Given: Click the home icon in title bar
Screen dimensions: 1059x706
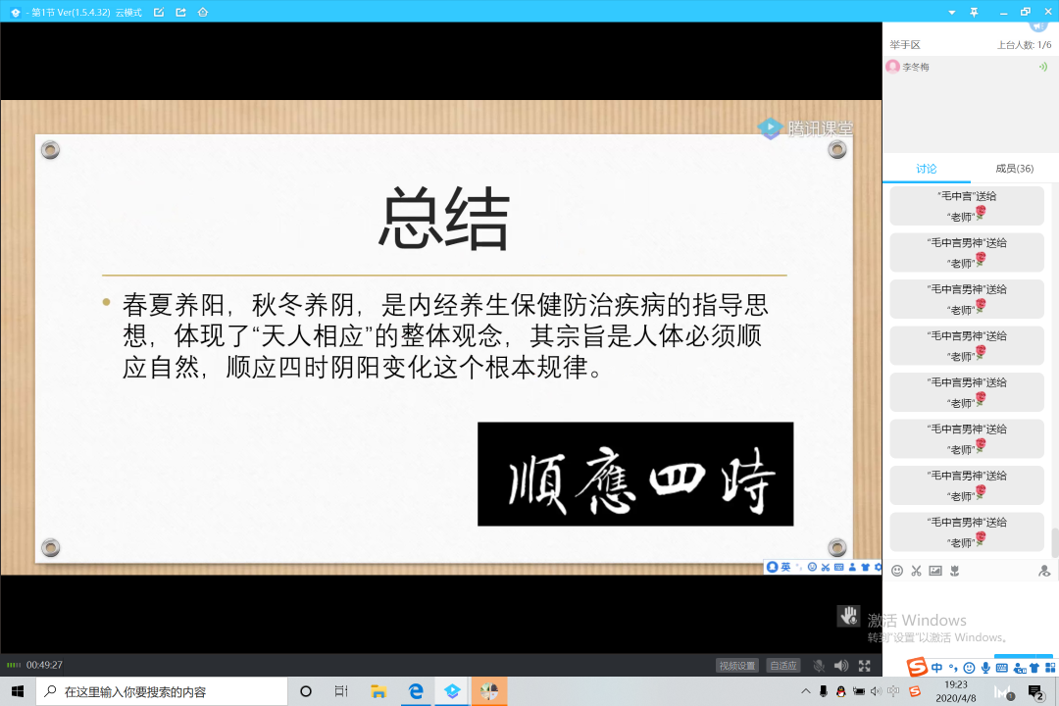Looking at the screenshot, I should tap(202, 12).
